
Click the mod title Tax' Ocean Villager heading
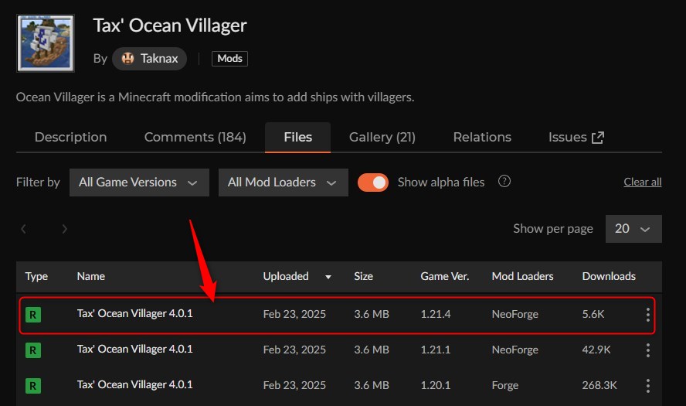pos(170,26)
